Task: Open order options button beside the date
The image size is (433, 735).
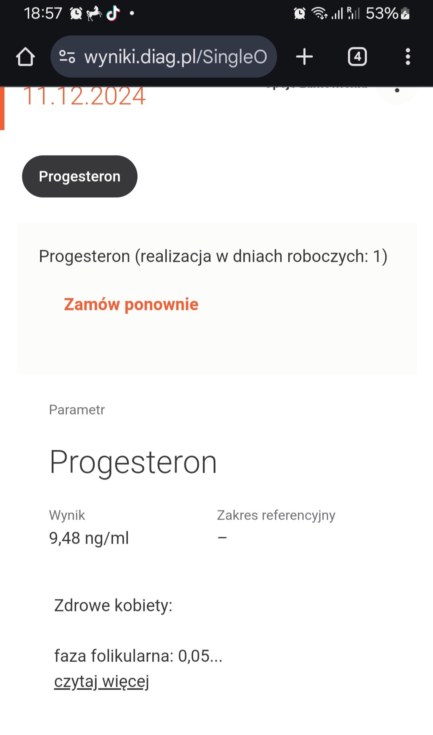Action: pos(397,91)
